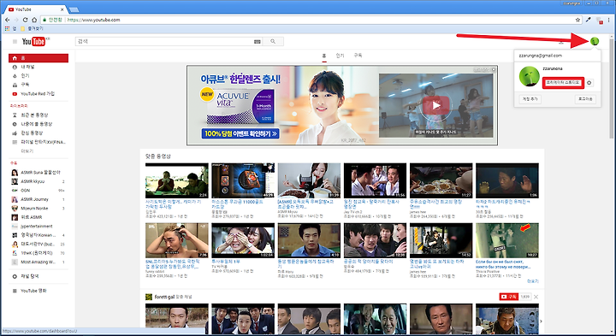
Task: Open the Most Amazing W... subscription channel
Action: tap(38, 262)
